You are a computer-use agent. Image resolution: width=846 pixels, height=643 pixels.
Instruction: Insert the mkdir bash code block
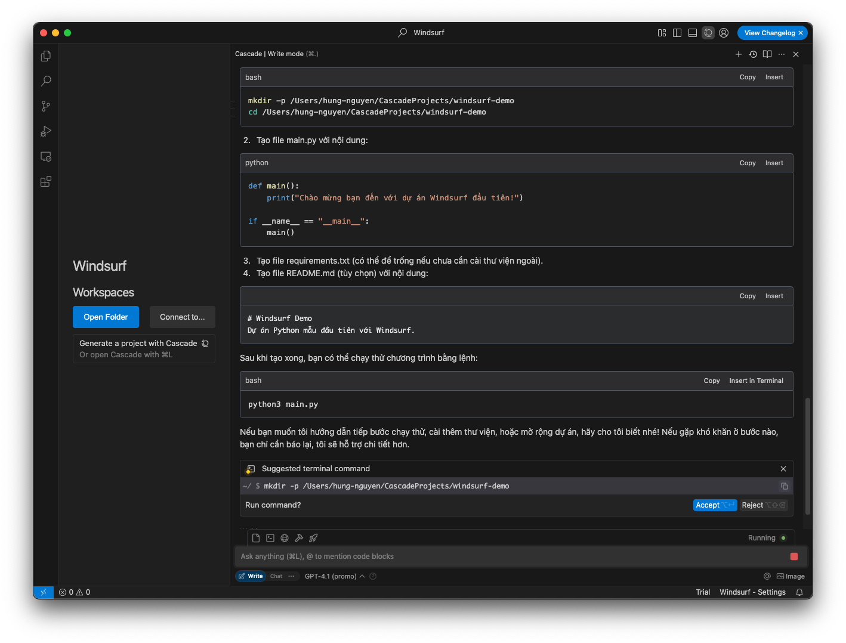[x=774, y=78]
